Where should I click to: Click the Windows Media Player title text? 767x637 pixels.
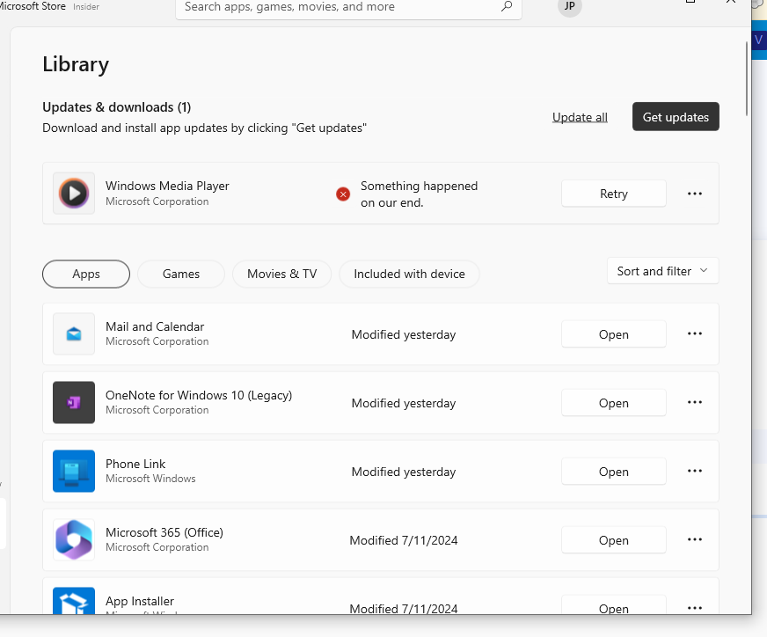(167, 186)
